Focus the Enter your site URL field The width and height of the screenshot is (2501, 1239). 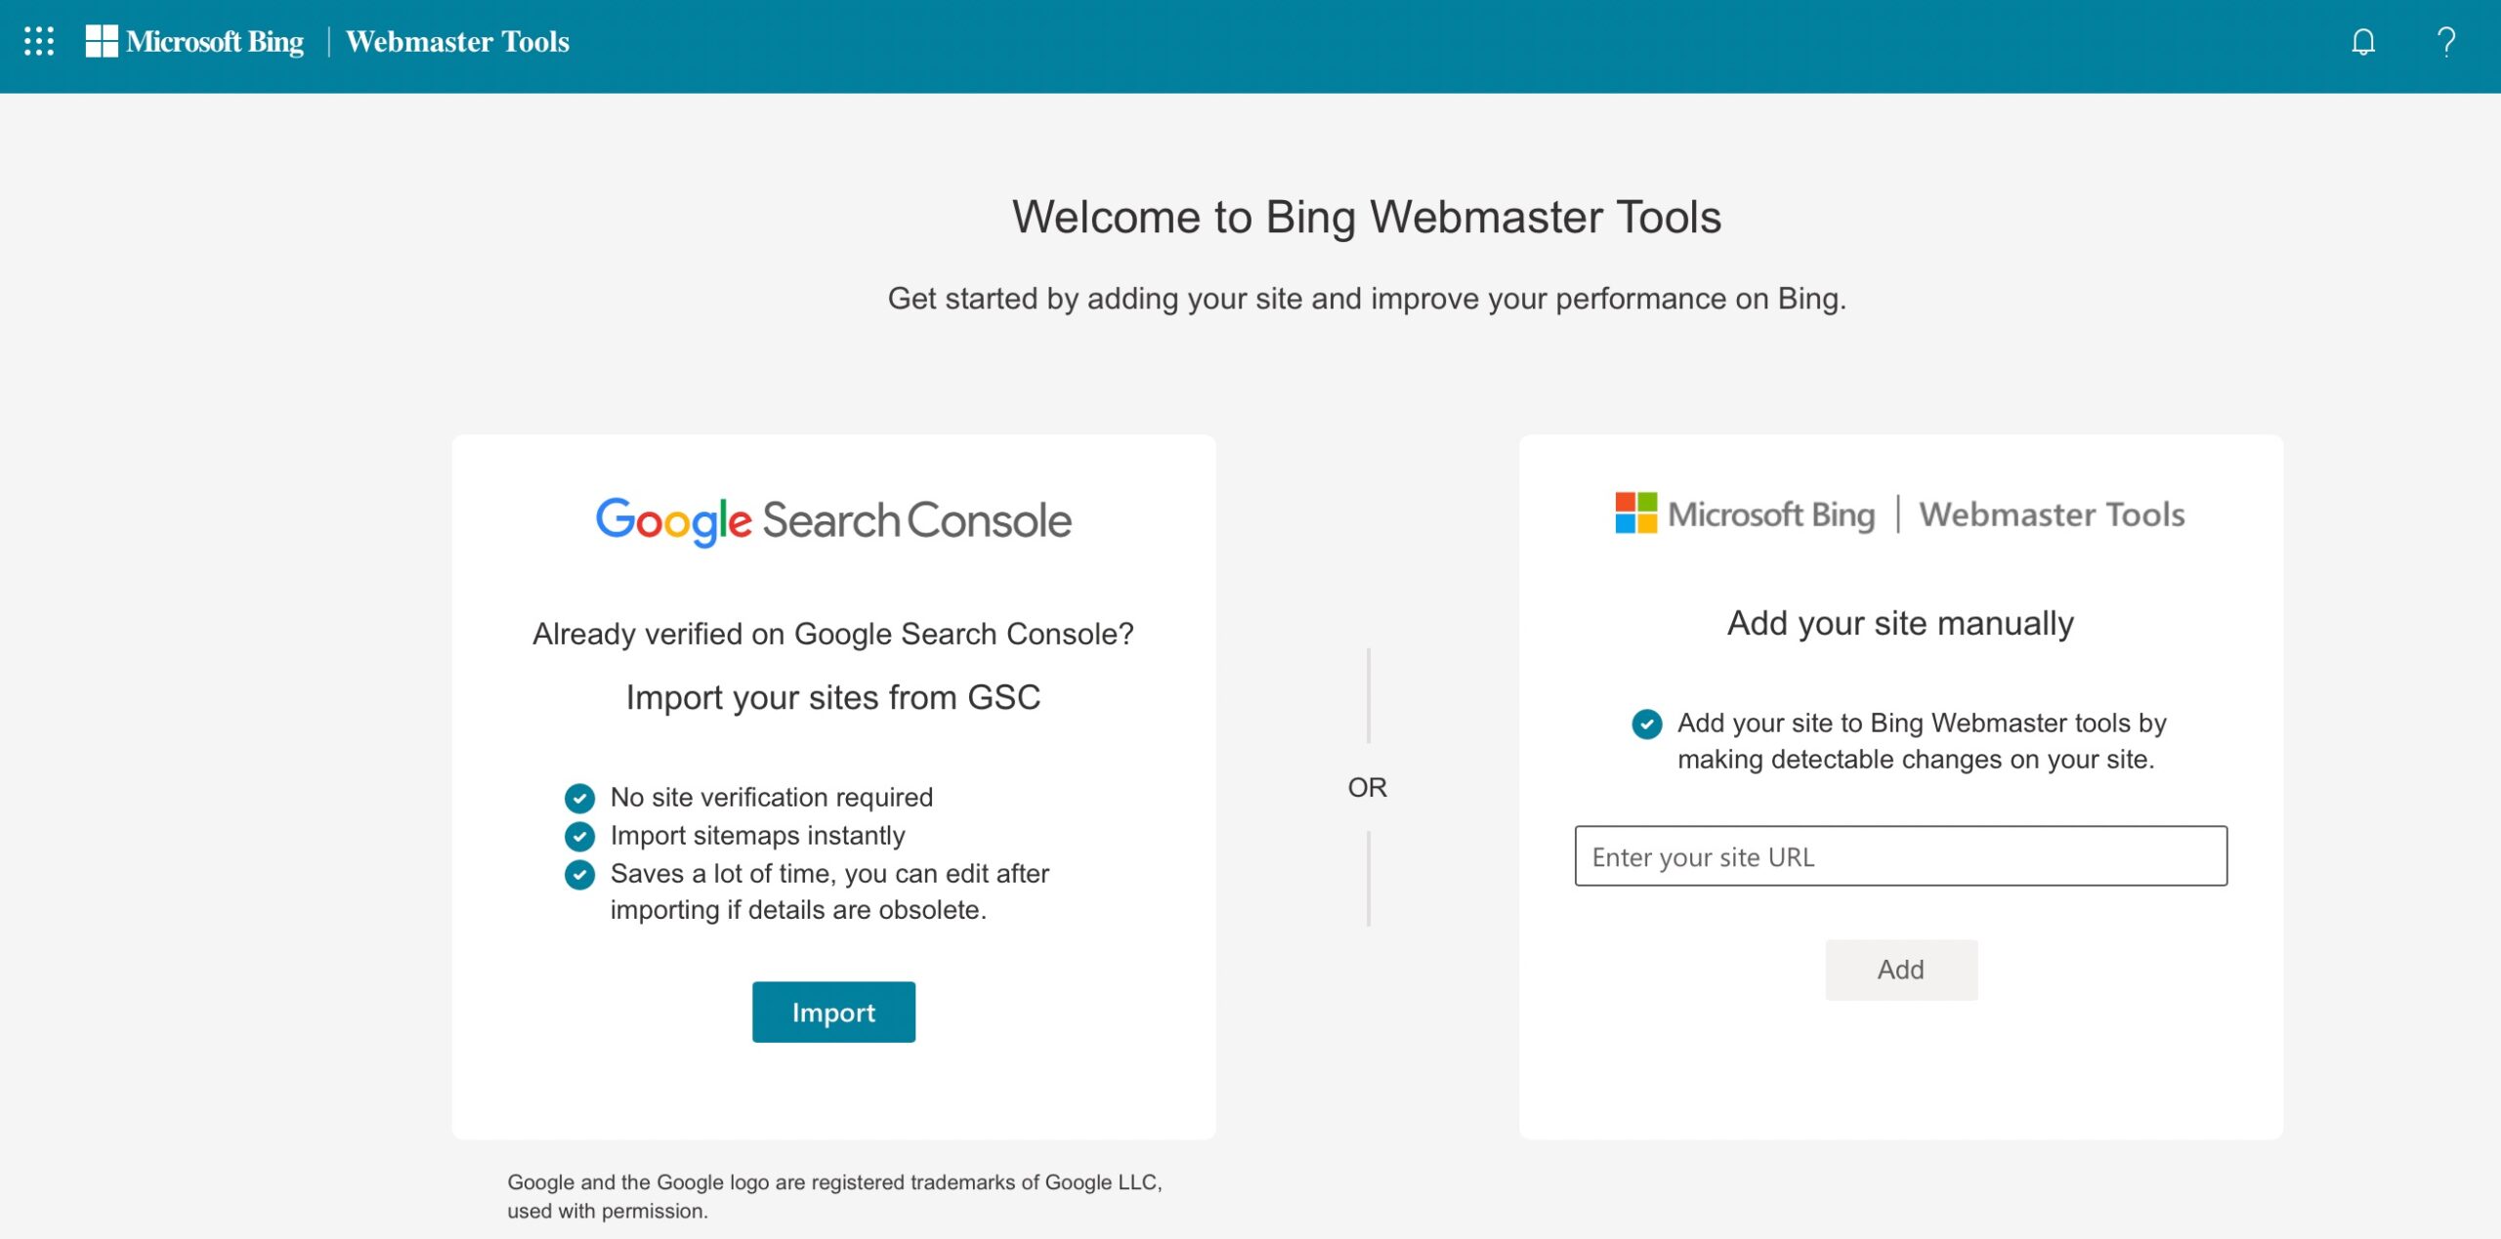[1900, 856]
